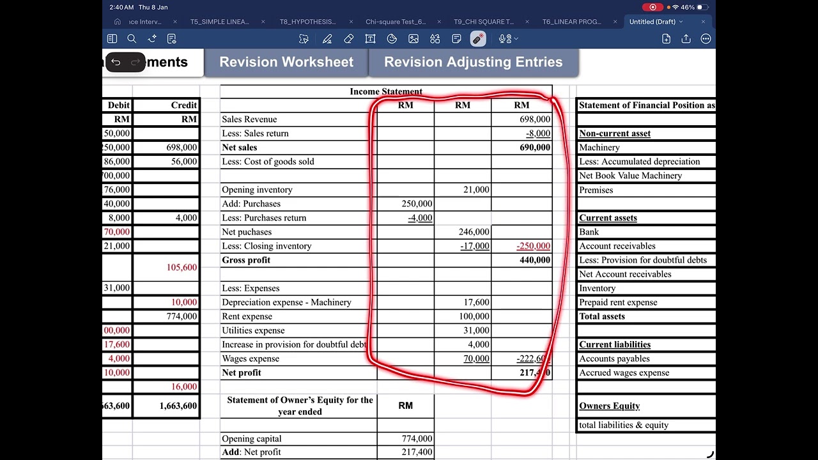Open the Revision Worksheet section

coord(286,62)
